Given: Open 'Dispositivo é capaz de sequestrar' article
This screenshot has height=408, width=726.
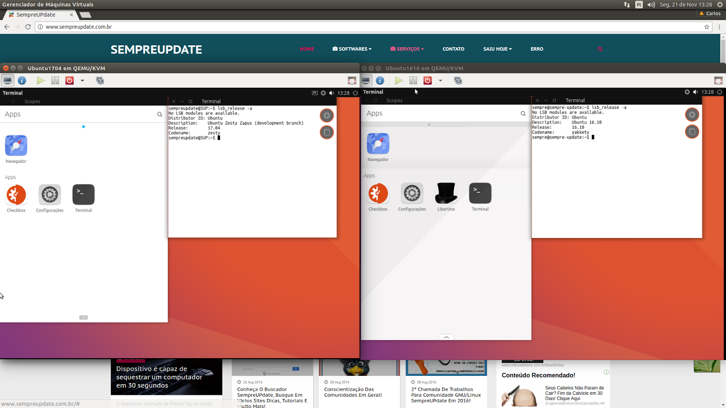Looking at the screenshot, I should (159, 377).
